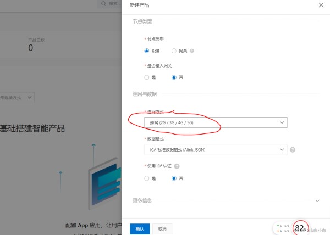Click the 取消 button
Viewport: 330px width, 235px height.
pos(162,229)
